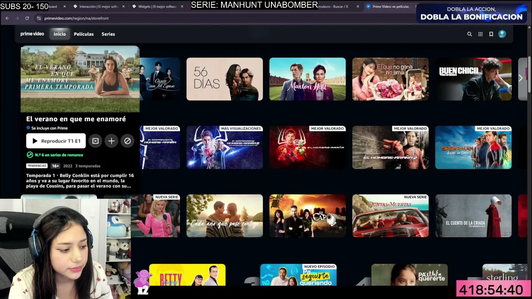Click the N.º 6 en series de romance link
532x299 pixels.
[55, 155]
